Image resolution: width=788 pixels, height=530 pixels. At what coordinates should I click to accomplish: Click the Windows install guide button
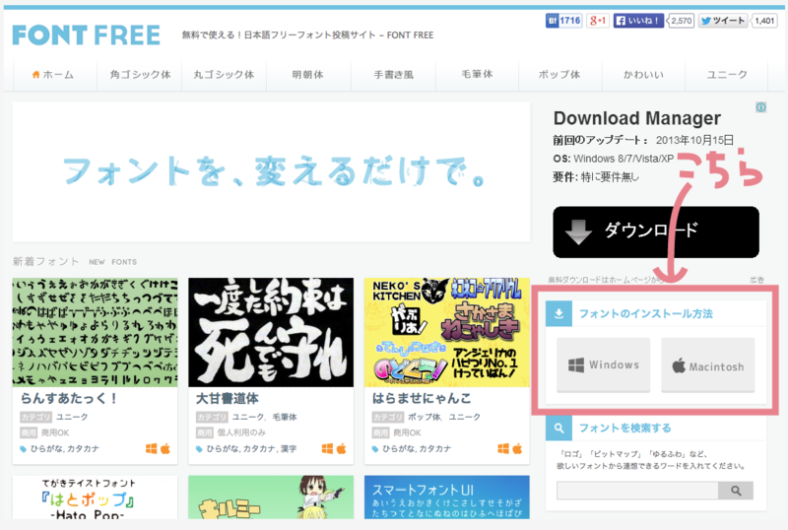(x=603, y=364)
